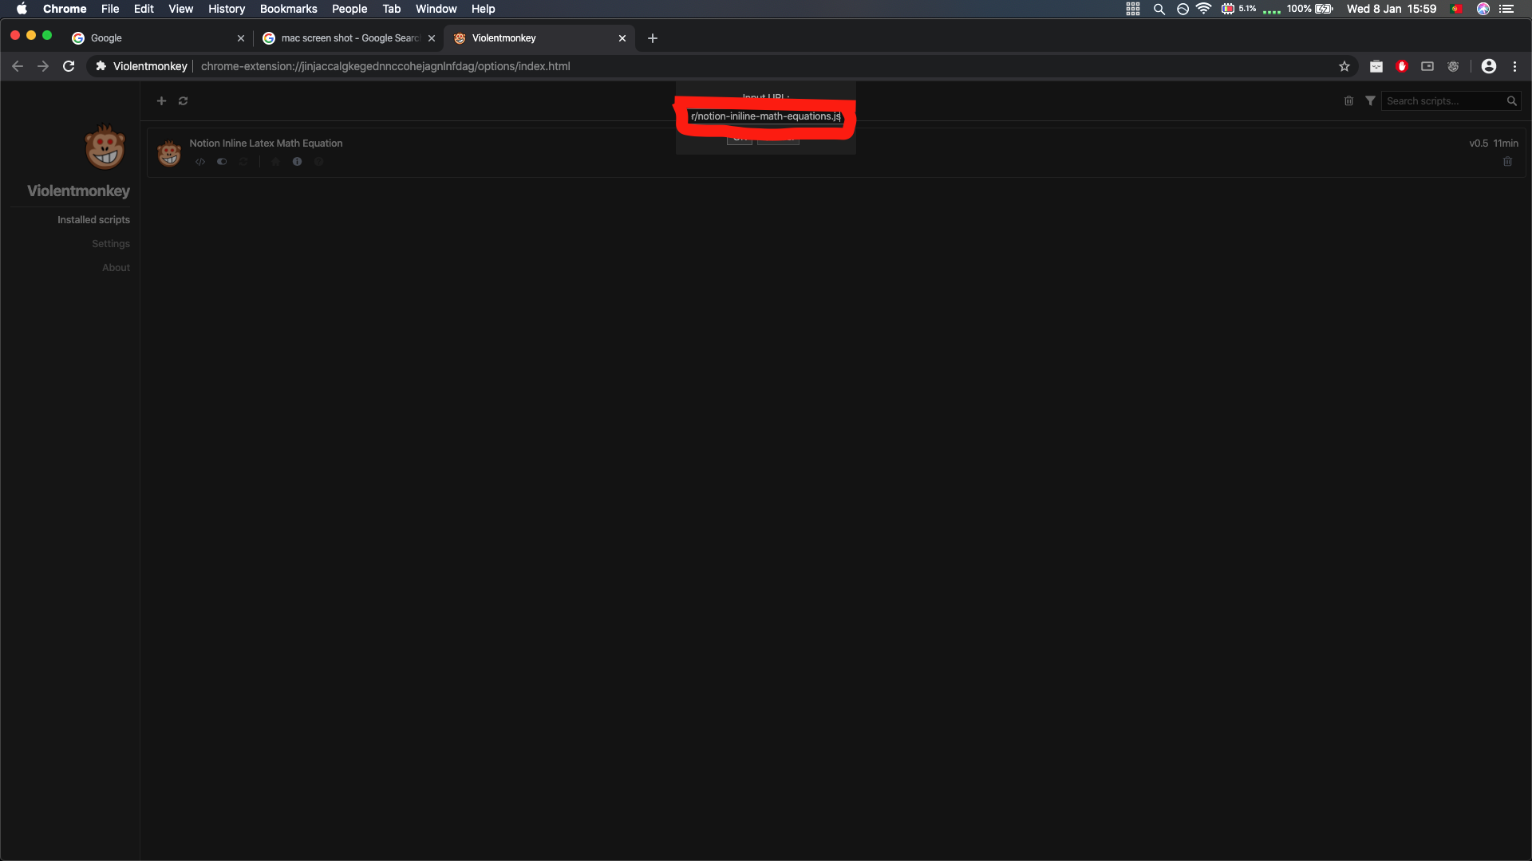Viewport: 1532px width, 861px height.
Task: Open Violentmonkey extension toolbar icon
Action: [x=1453, y=66]
